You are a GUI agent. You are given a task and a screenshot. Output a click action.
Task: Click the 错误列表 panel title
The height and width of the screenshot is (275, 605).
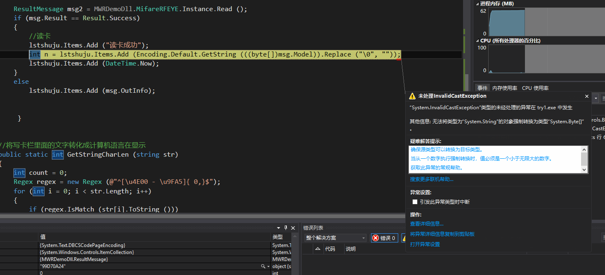313,228
